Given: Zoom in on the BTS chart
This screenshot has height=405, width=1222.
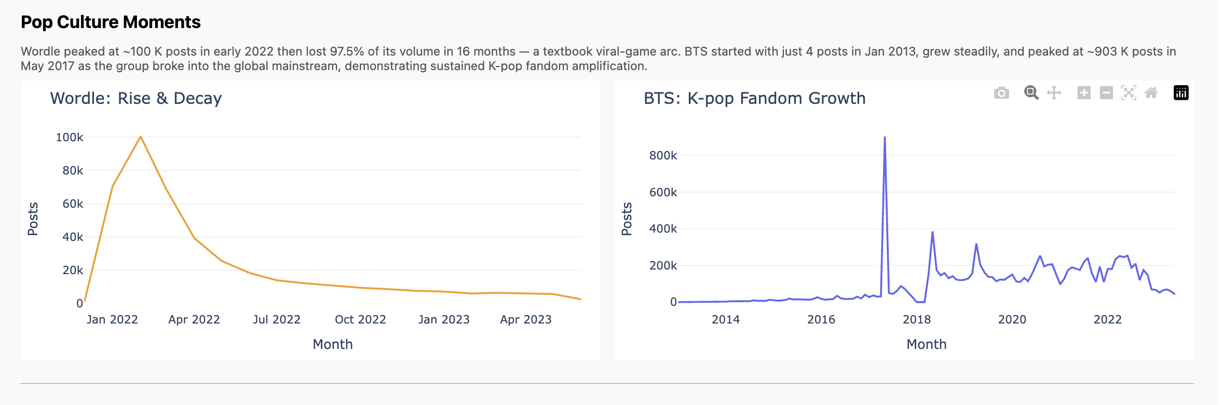Looking at the screenshot, I should coord(1084,93).
